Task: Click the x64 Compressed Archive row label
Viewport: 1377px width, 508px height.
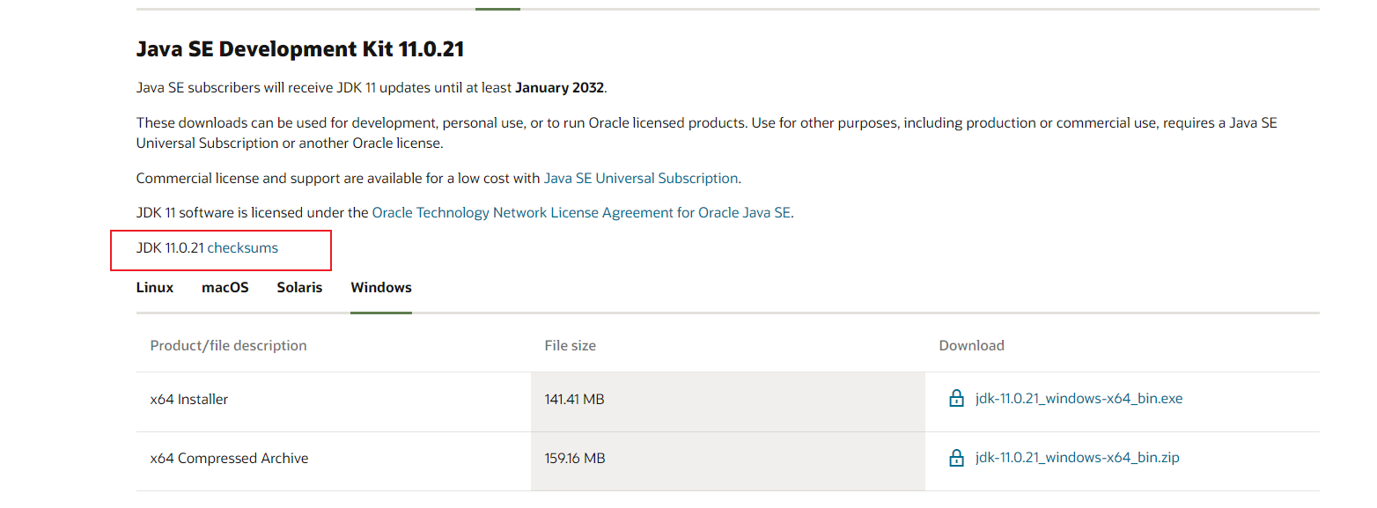Action: pyautogui.click(x=230, y=459)
